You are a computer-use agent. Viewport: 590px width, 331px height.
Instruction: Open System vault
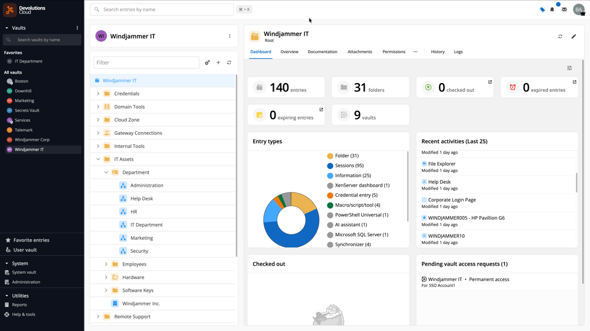[24, 272]
